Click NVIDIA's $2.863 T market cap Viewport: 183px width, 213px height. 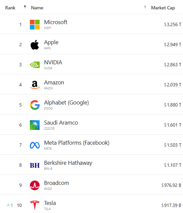(173, 65)
